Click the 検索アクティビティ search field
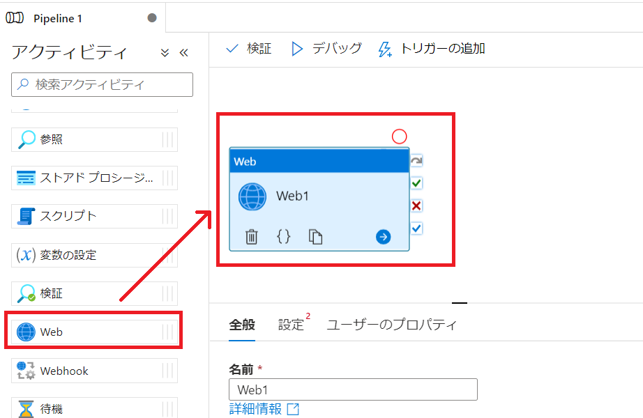This screenshot has height=418, width=643. point(103,85)
